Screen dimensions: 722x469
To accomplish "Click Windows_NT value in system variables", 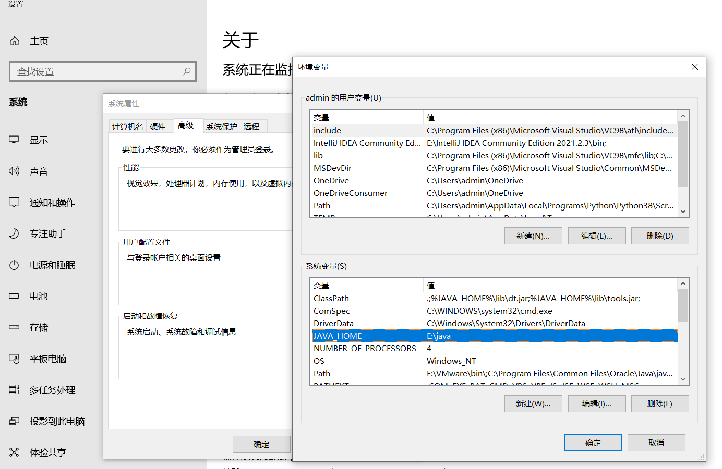I will pos(451,361).
